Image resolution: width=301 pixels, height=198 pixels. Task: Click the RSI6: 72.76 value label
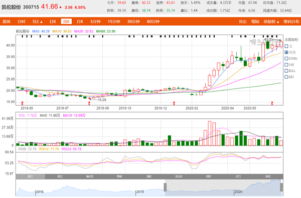[x=27, y=149]
